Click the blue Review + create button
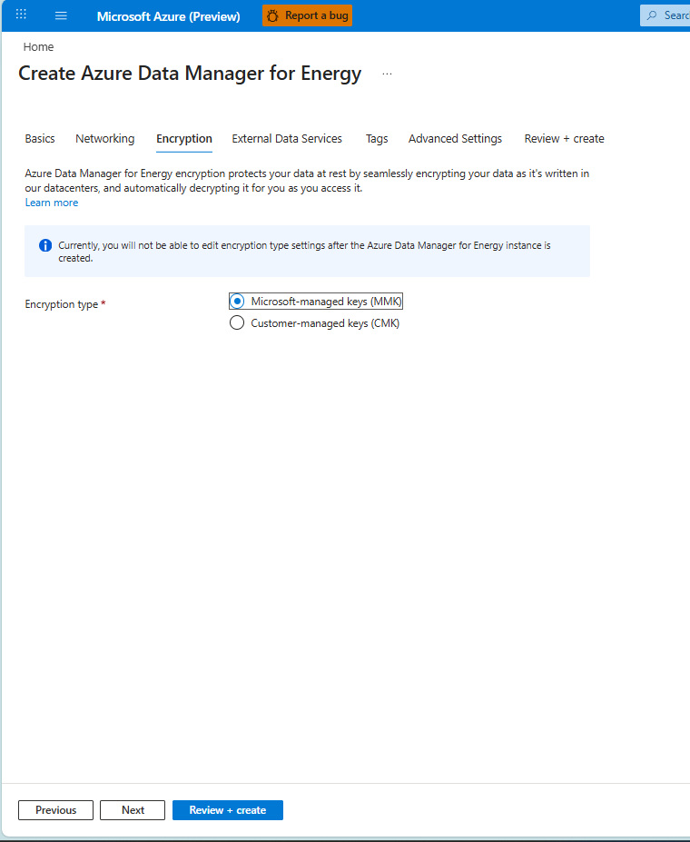Screen dimensions: 690x842 [x=228, y=810]
